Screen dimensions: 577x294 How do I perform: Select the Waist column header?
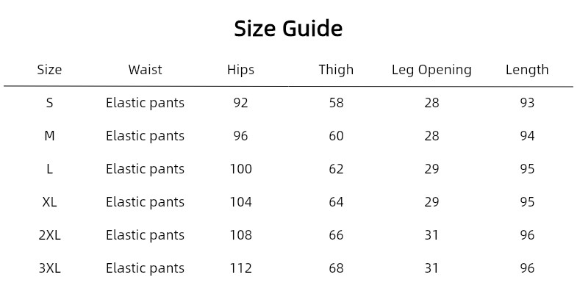pos(145,70)
